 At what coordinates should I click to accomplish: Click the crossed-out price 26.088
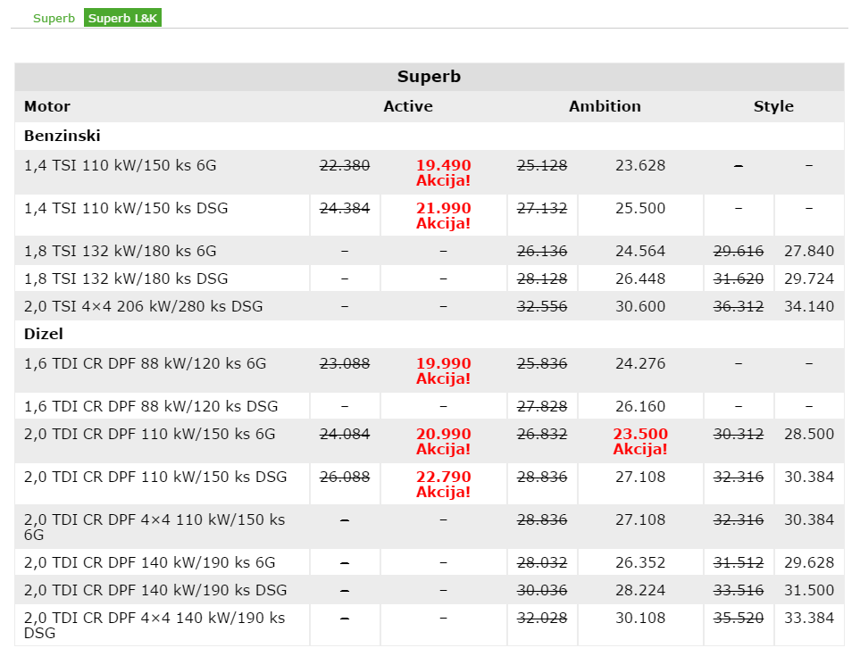[x=345, y=477]
